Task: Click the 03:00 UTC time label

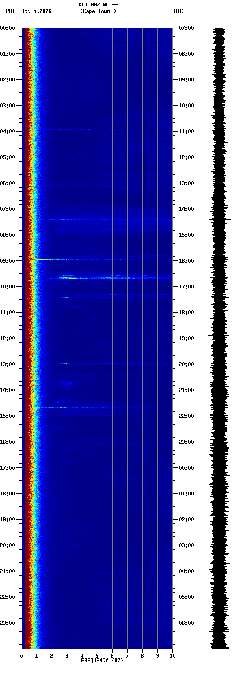Action: [x=186, y=545]
